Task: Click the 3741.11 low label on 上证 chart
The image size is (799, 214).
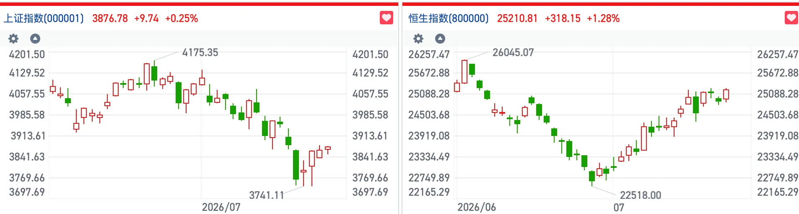Action: [x=267, y=195]
